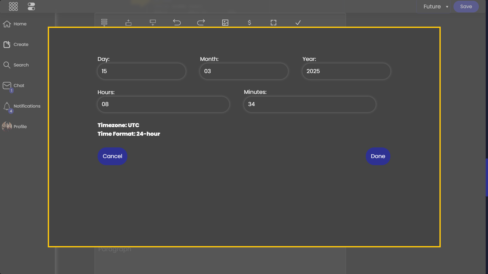Click the Cancel button
The height and width of the screenshot is (274, 488).
coord(112,156)
